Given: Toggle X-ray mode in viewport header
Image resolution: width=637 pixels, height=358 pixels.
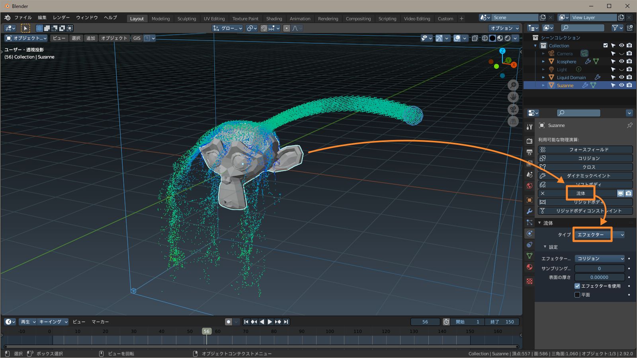Looking at the screenshot, I should 475,38.
